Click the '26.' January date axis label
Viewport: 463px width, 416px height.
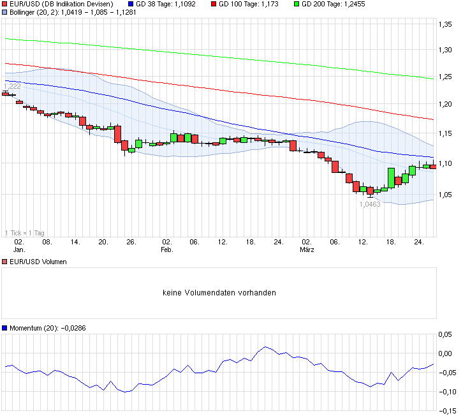(x=131, y=242)
